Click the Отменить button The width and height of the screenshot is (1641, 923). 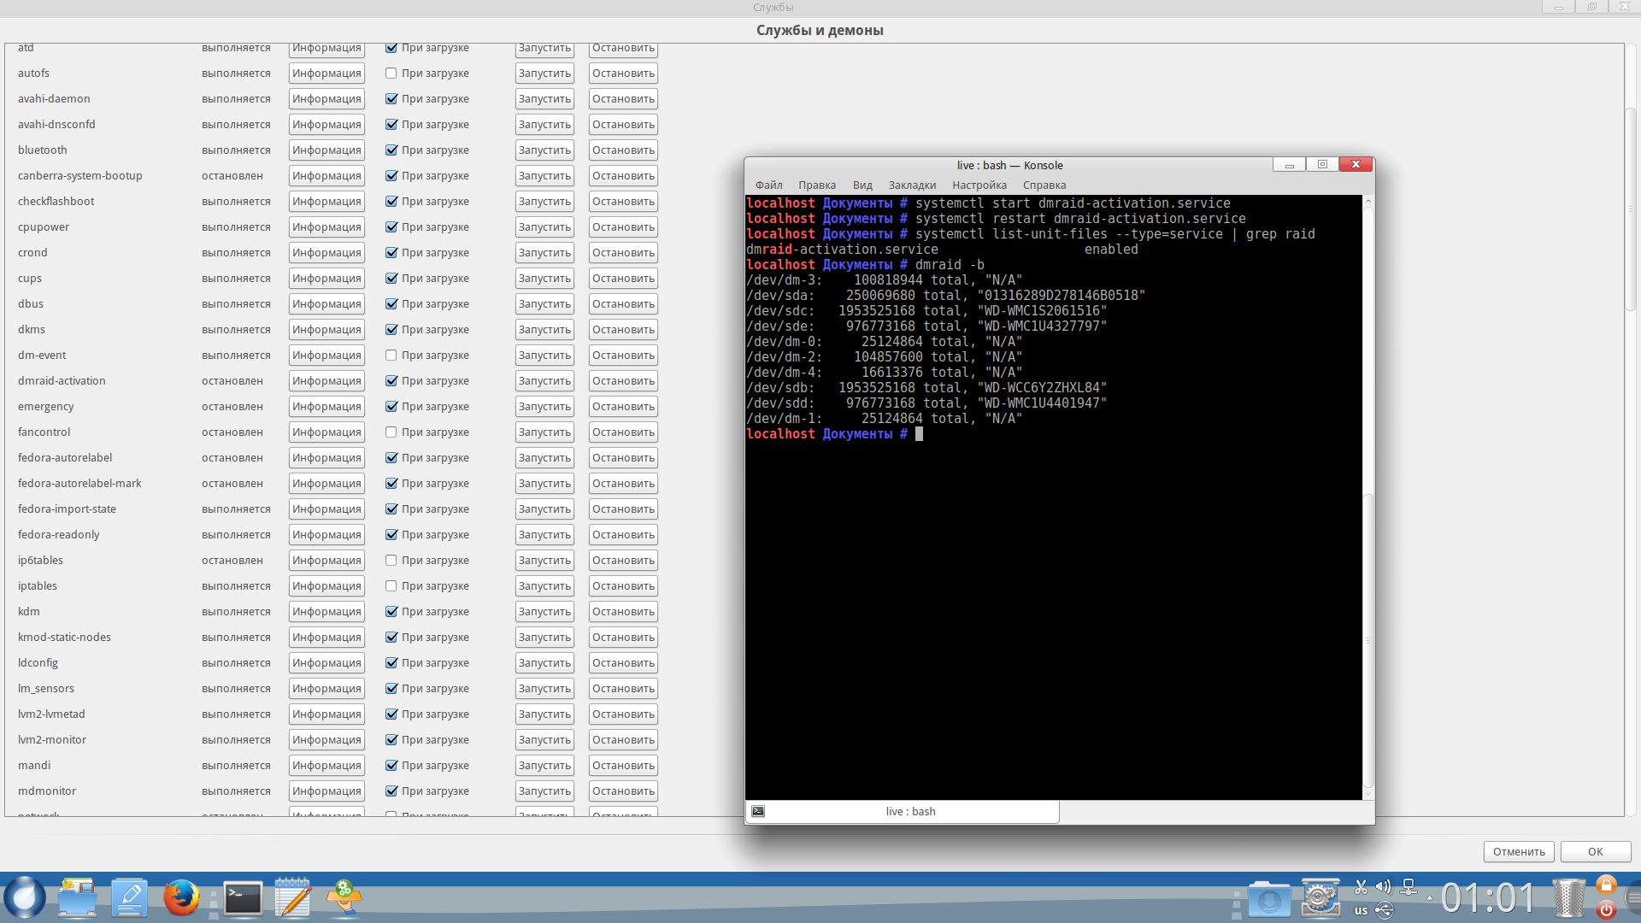click(x=1519, y=852)
